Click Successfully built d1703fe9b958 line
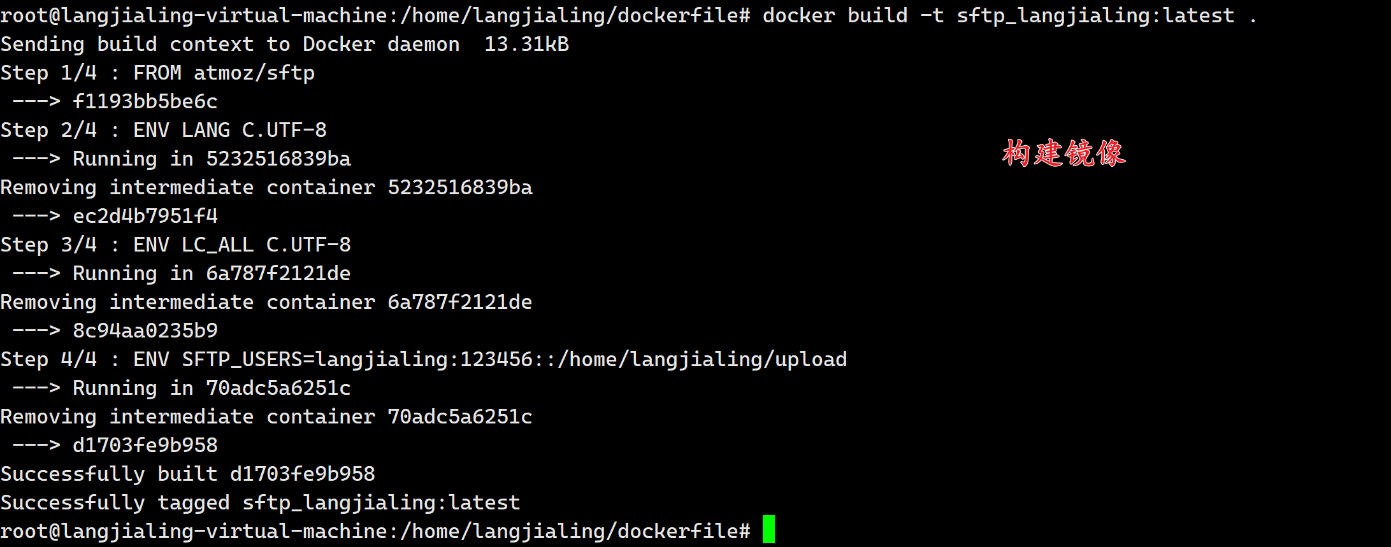The width and height of the screenshot is (1391, 547). (x=187, y=474)
